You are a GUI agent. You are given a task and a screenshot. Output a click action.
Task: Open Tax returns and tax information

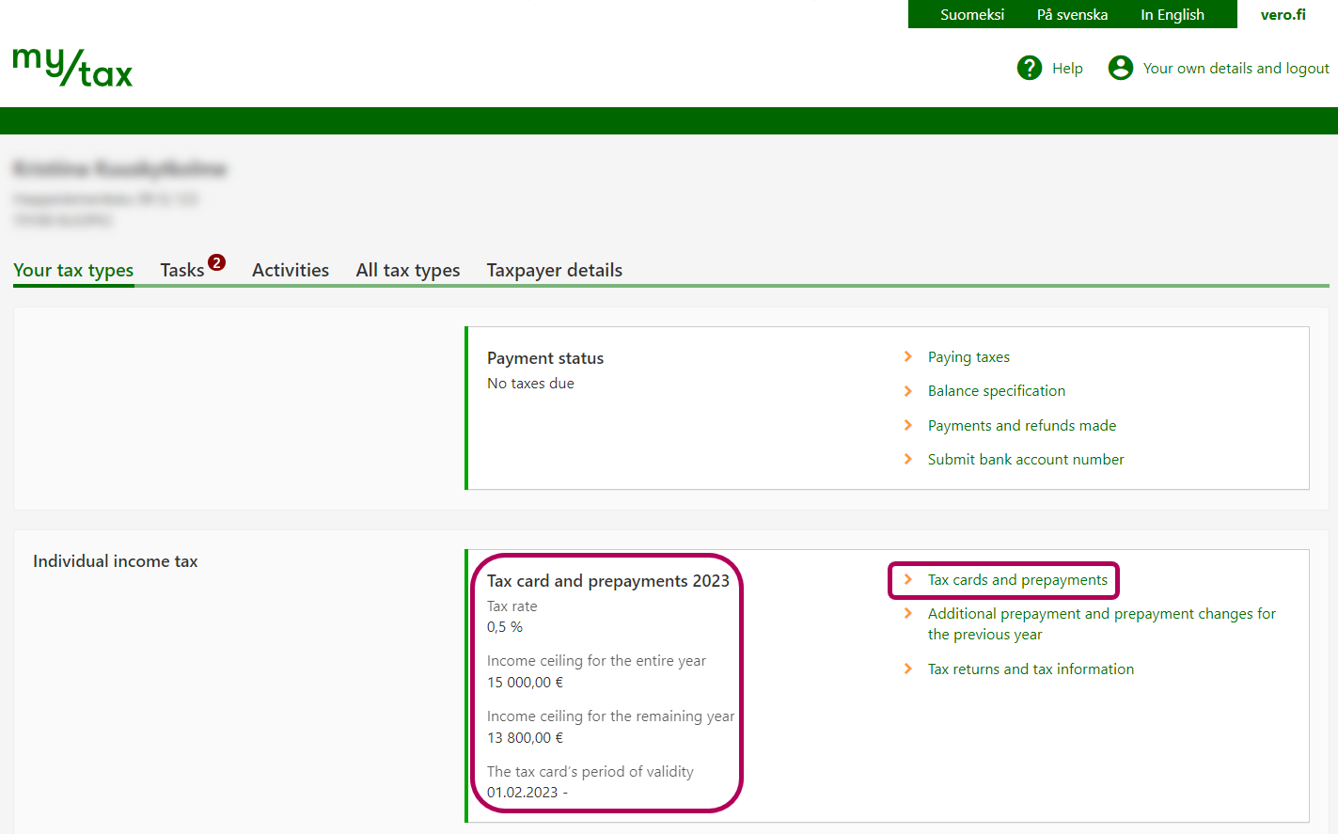click(x=1031, y=669)
